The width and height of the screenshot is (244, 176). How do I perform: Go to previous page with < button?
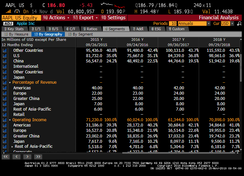(x=17, y=157)
